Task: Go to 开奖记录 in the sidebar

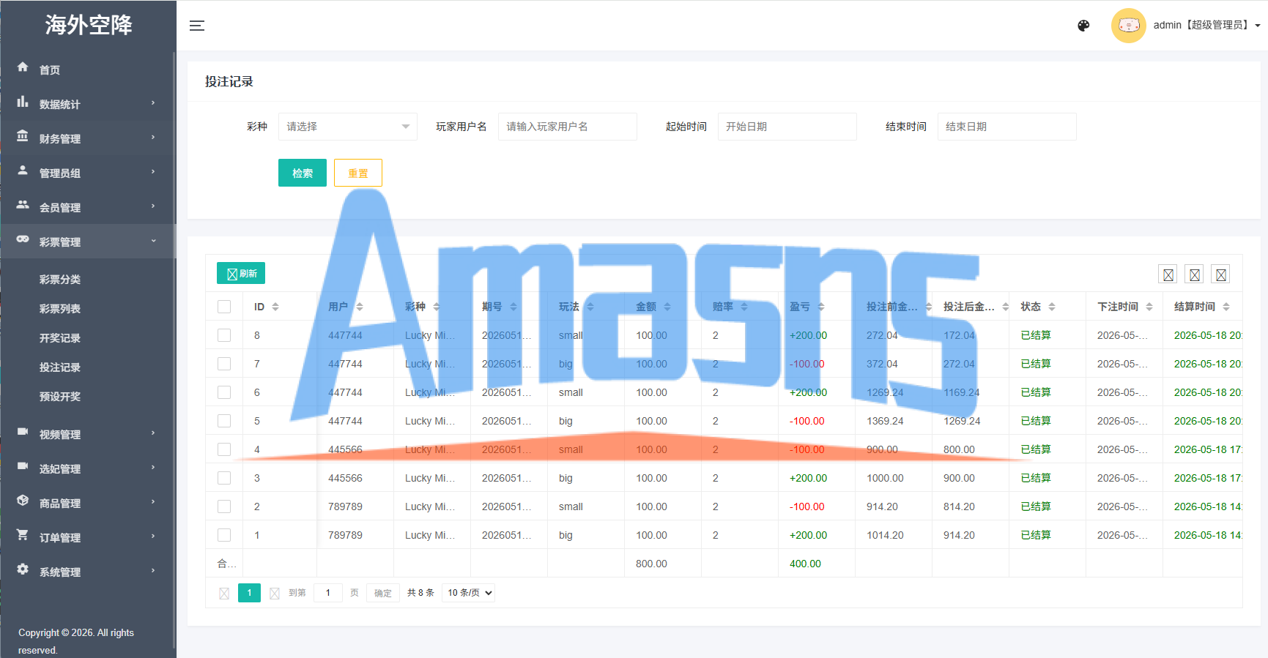Action: tap(60, 338)
